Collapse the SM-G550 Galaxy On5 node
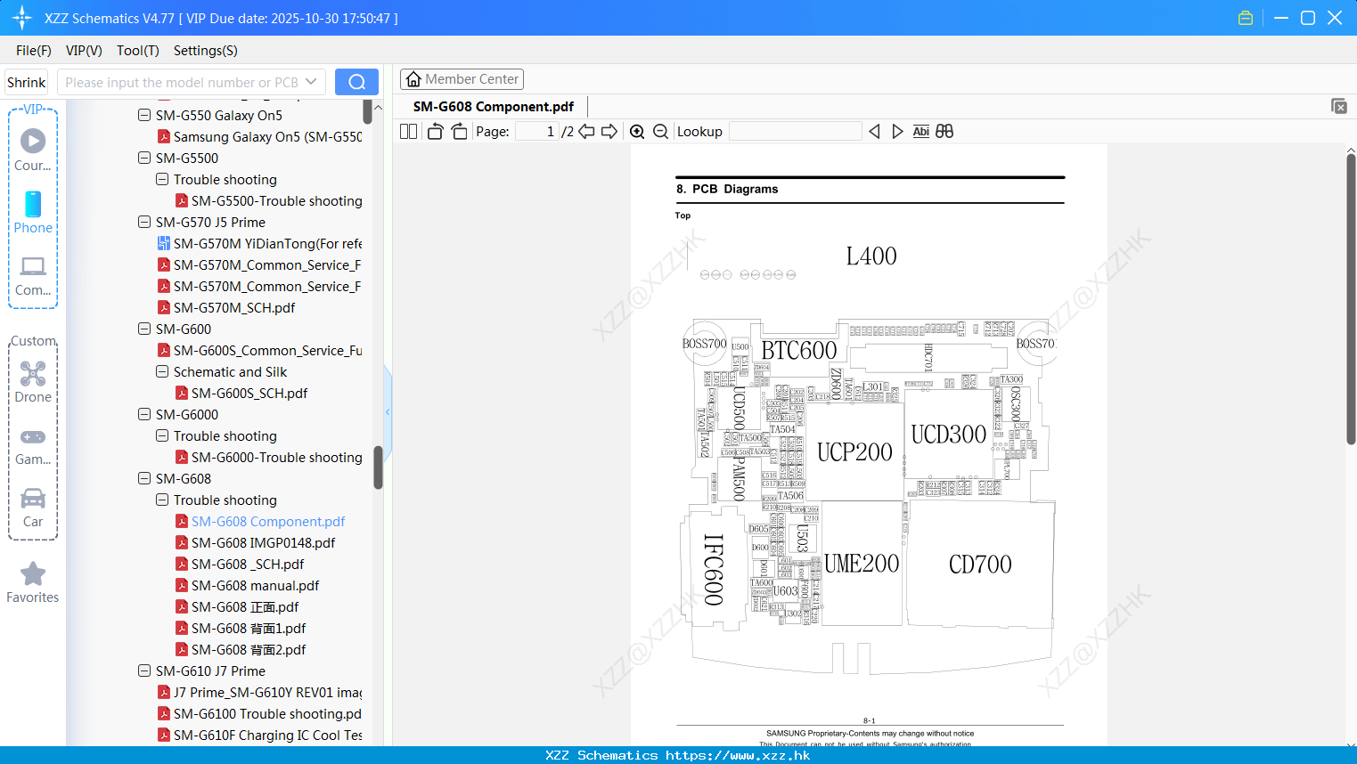 (x=144, y=115)
